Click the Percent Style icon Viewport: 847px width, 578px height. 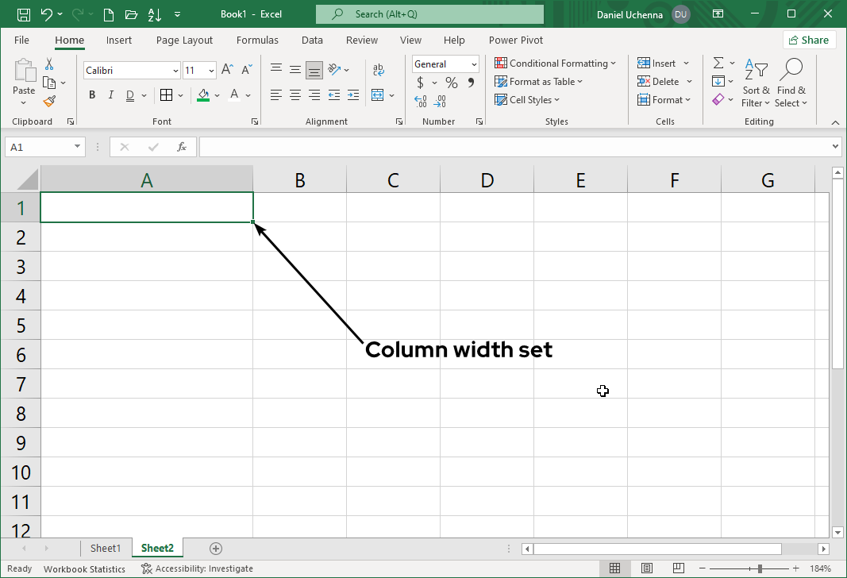click(451, 82)
